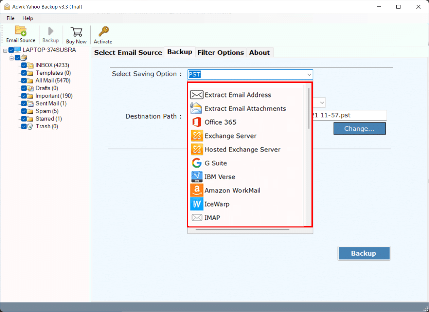Click the Exchange Server icon
The image size is (429, 312).
[197, 136]
